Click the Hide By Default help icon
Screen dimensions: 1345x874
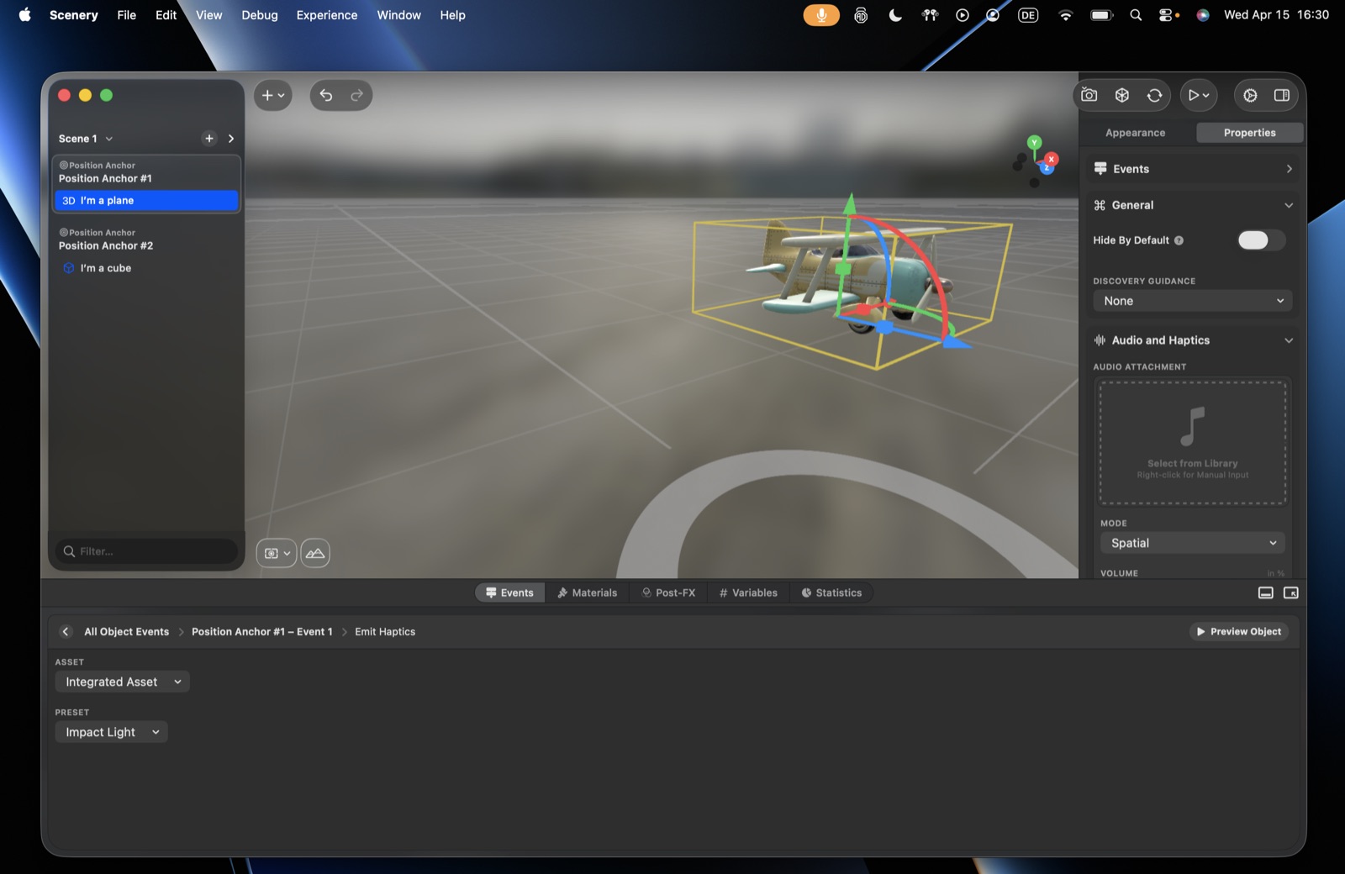pyautogui.click(x=1179, y=240)
